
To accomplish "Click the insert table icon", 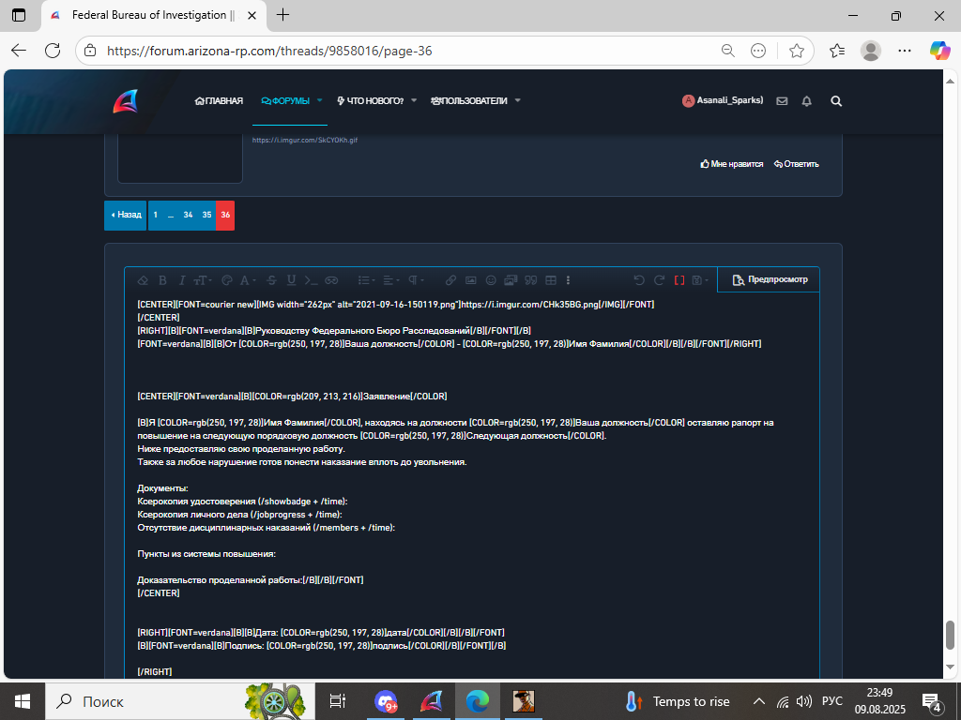I will pyautogui.click(x=551, y=279).
